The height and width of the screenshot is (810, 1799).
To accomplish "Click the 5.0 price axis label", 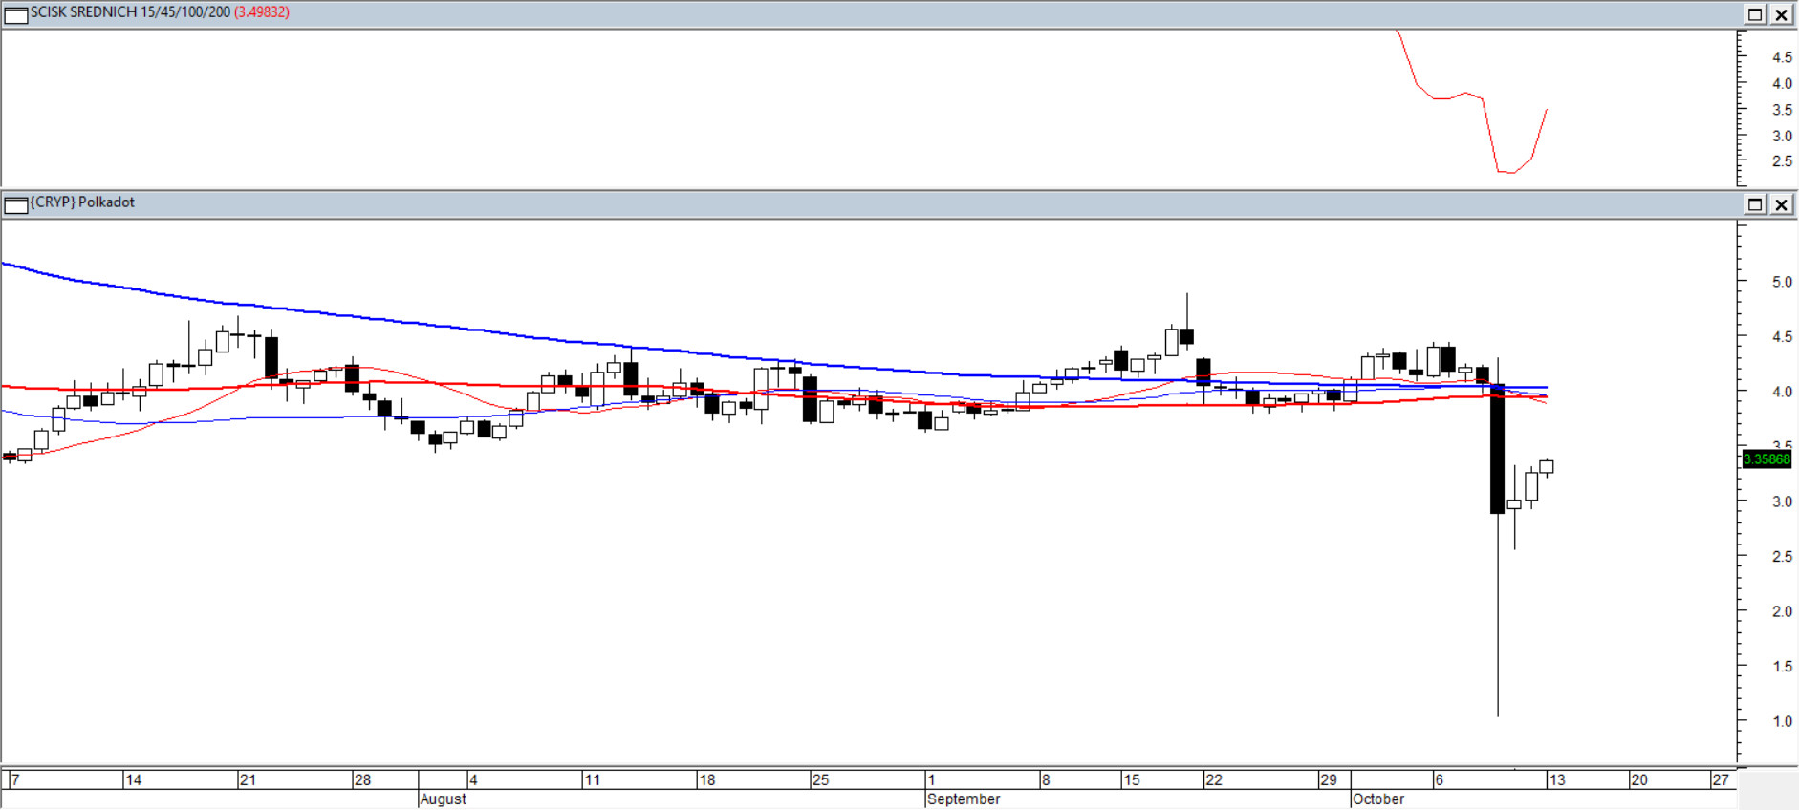I will click(x=1782, y=283).
